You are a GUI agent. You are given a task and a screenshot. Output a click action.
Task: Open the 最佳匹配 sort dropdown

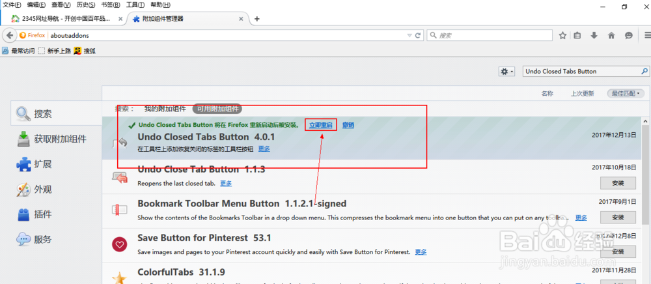click(x=626, y=93)
